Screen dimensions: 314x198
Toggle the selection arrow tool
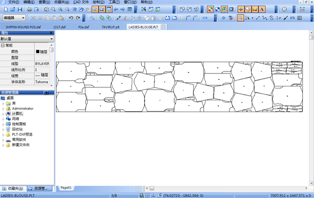(x=240, y=18)
